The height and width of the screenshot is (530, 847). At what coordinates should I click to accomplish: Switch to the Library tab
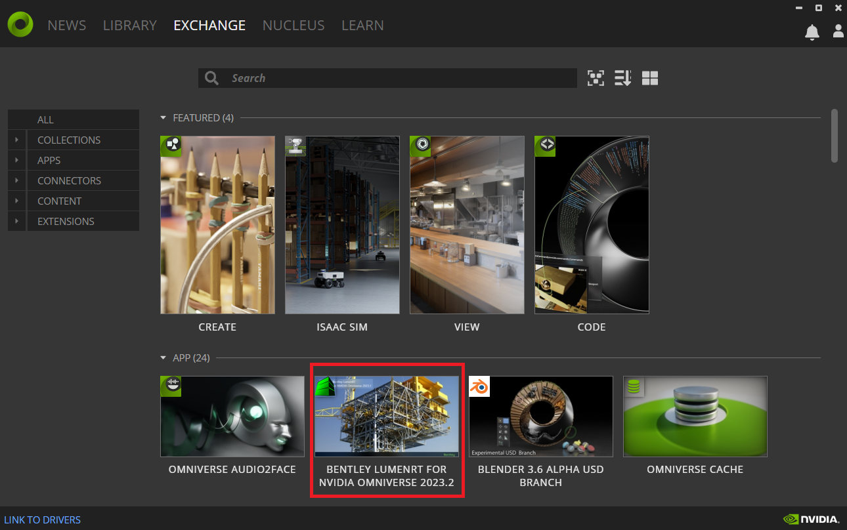(x=130, y=25)
